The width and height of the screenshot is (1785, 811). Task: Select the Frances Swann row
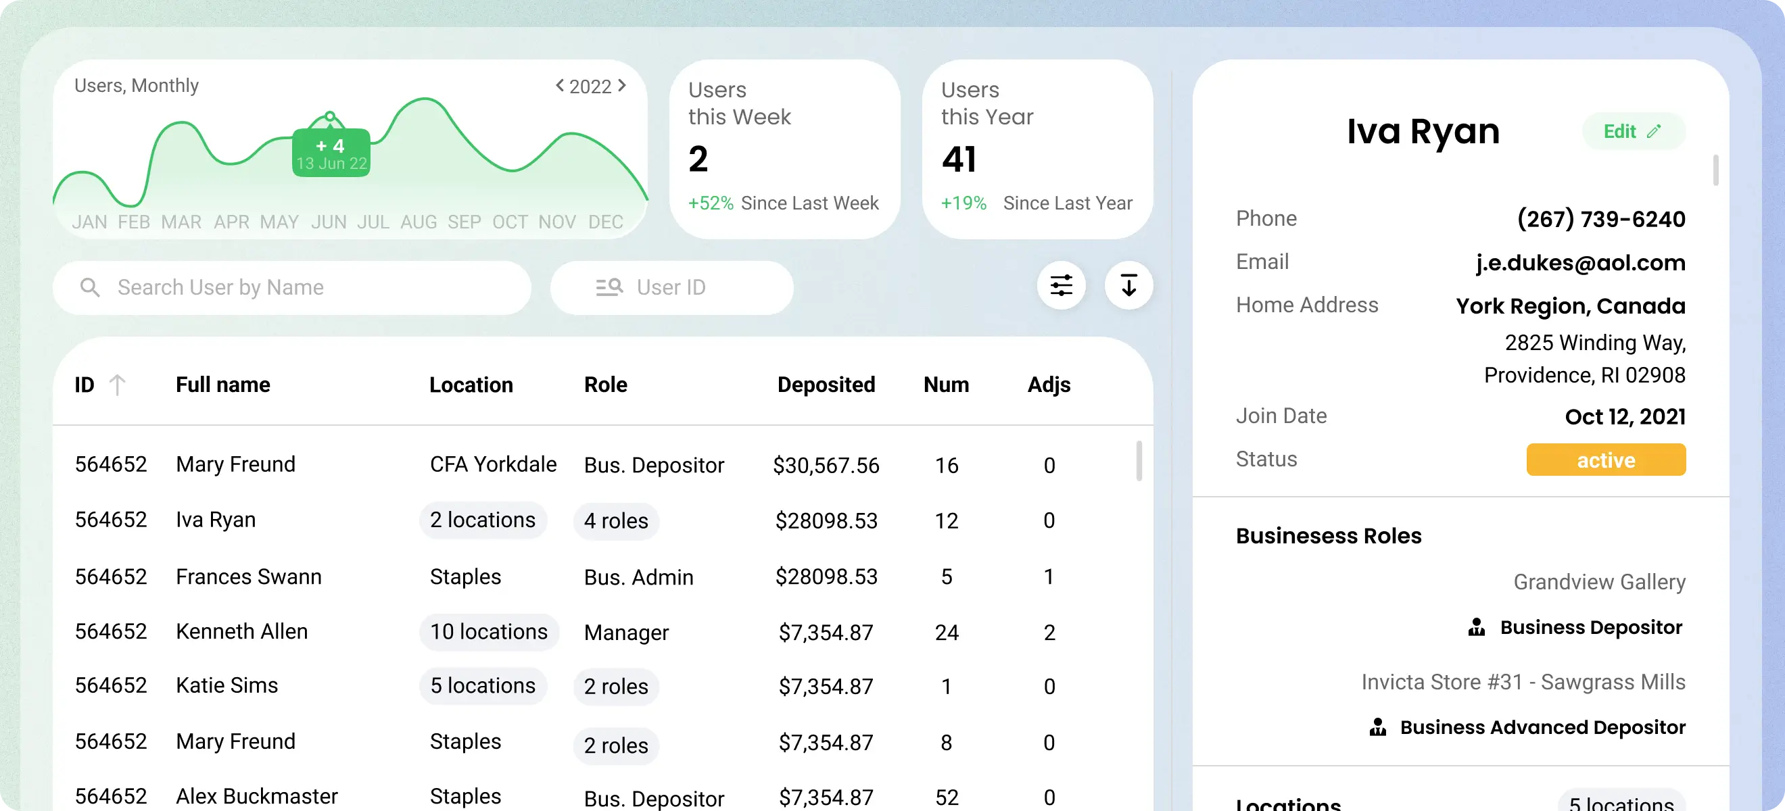pyautogui.click(x=248, y=576)
